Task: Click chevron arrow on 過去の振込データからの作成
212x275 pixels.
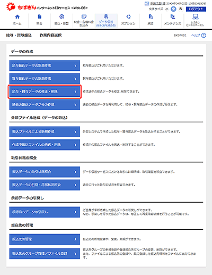Action: (x=75, y=105)
